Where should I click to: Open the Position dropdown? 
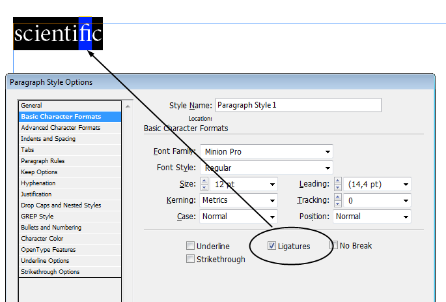point(372,217)
